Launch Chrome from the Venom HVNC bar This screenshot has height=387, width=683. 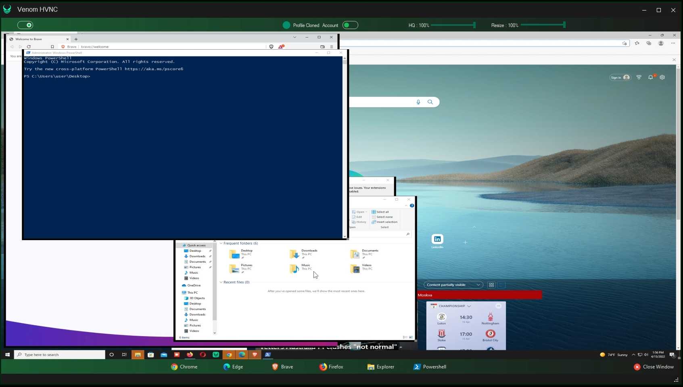tap(184, 367)
